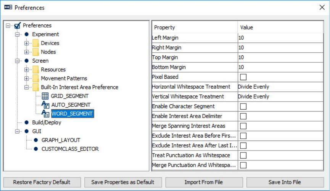Collapse the Experiment node
This screenshot has width=330, height=191.
[17, 34]
